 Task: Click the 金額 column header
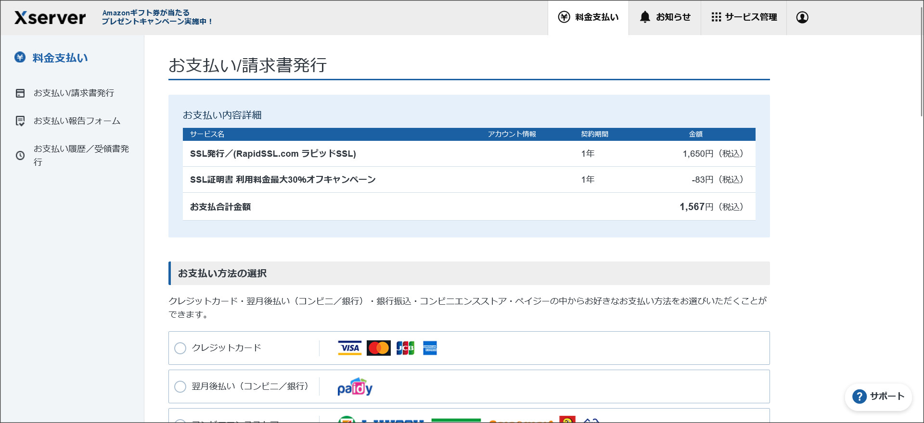(696, 134)
